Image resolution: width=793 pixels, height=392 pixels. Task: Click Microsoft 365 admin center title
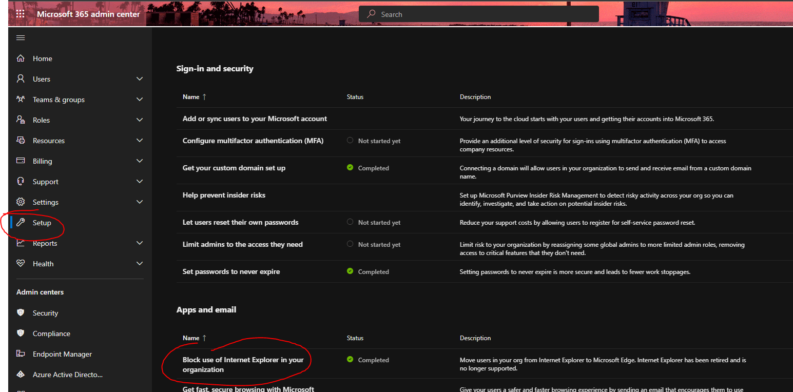(88, 14)
